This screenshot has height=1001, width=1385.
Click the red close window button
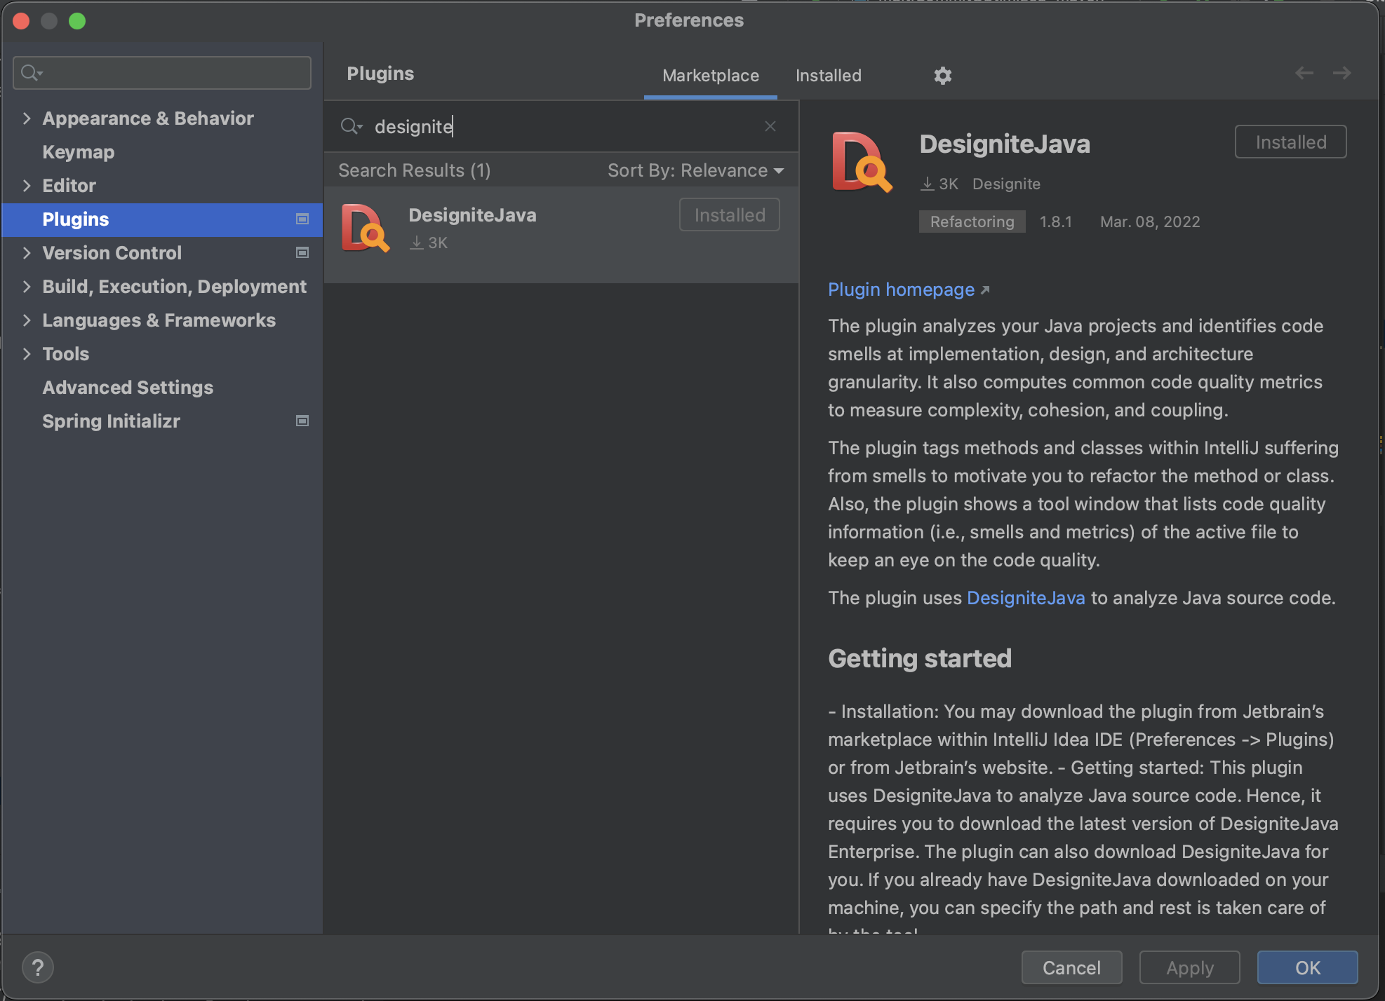pyautogui.click(x=21, y=21)
